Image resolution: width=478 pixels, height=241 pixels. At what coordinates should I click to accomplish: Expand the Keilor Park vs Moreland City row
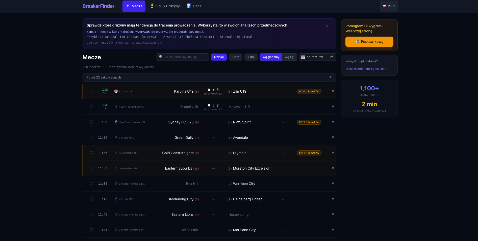point(333,230)
